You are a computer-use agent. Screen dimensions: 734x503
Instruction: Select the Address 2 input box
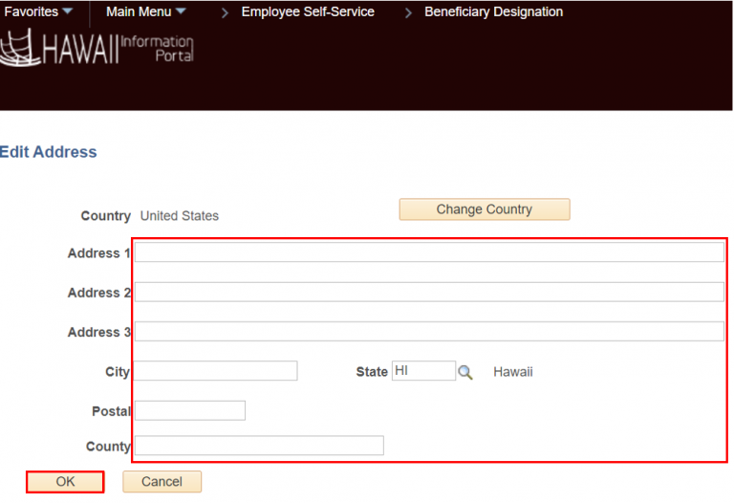429,292
